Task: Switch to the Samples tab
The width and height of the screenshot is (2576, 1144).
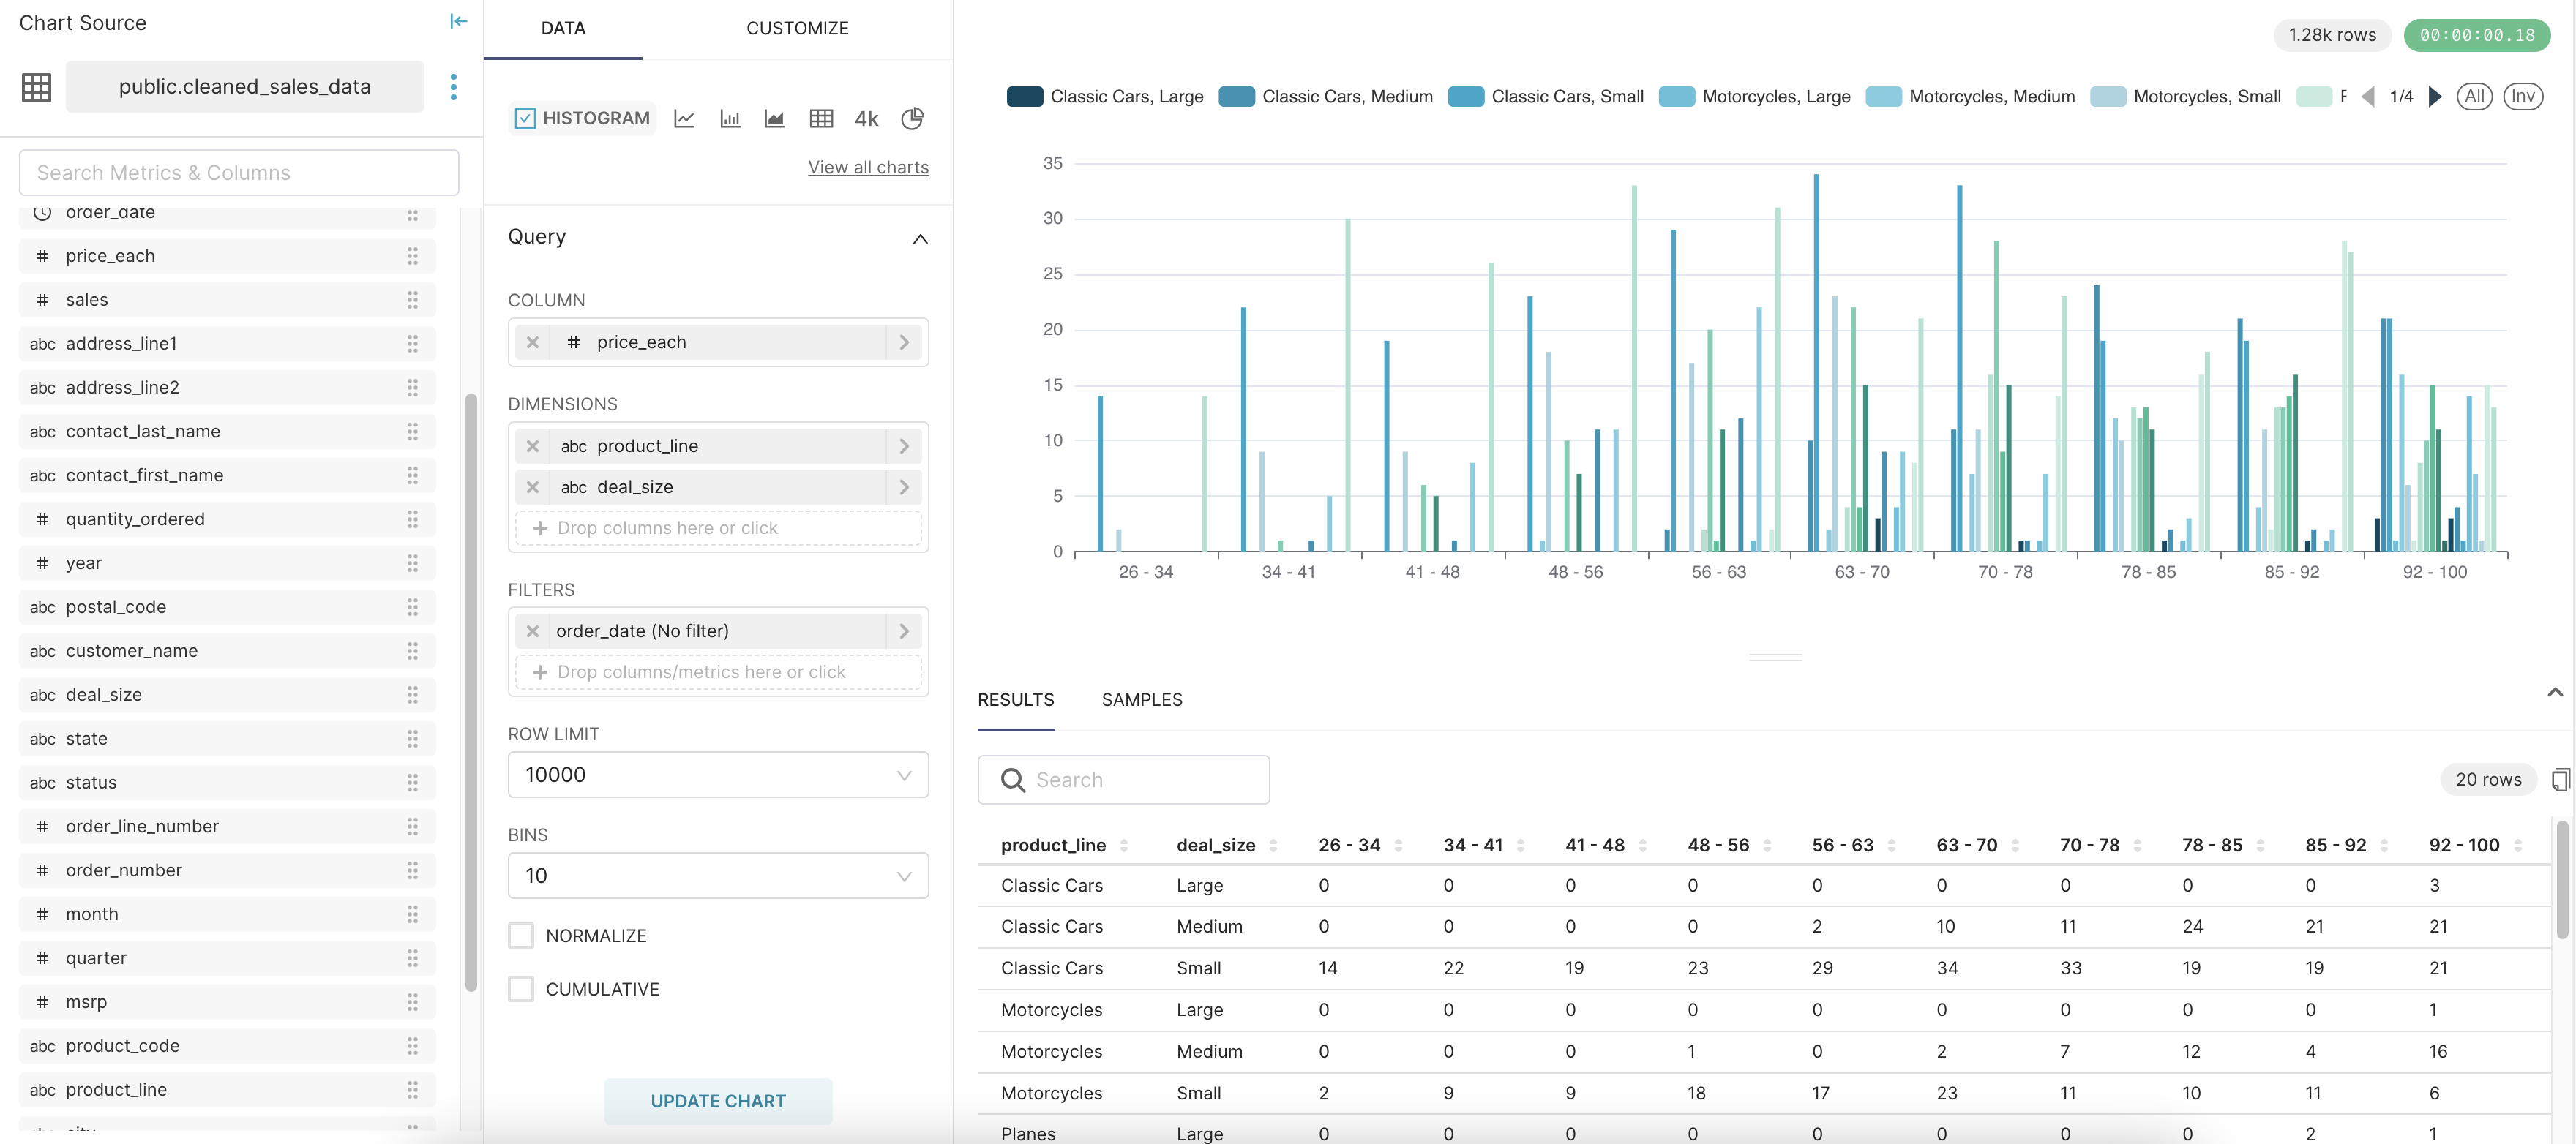Action: click(1141, 699)
